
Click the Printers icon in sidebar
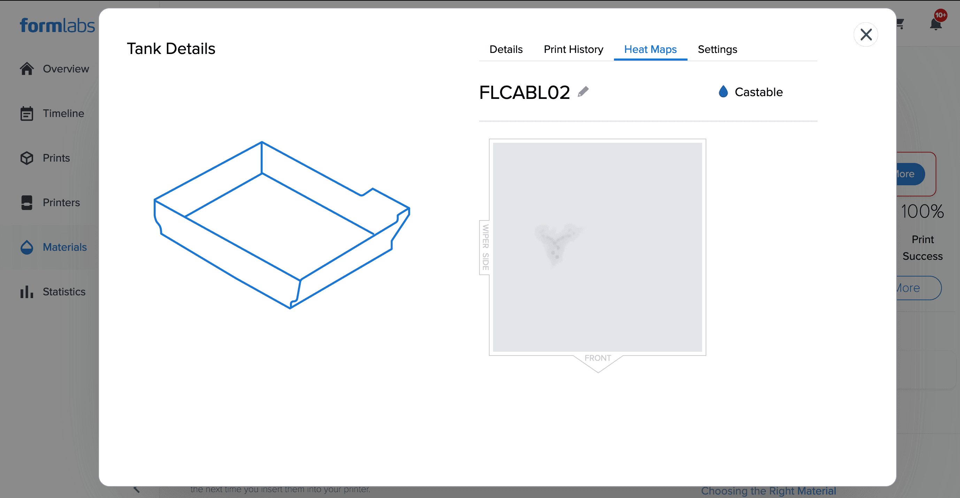(27, 203)
